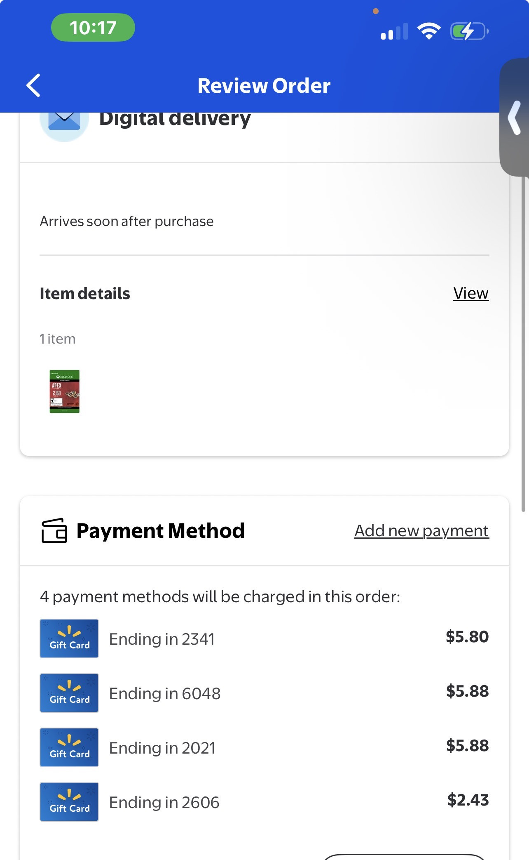Tap the back arrow in header

click(33, 85)
